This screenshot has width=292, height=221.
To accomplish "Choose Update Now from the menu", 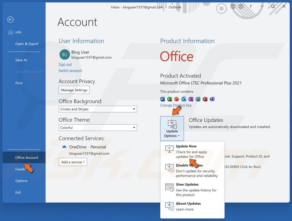I will 192,151.
